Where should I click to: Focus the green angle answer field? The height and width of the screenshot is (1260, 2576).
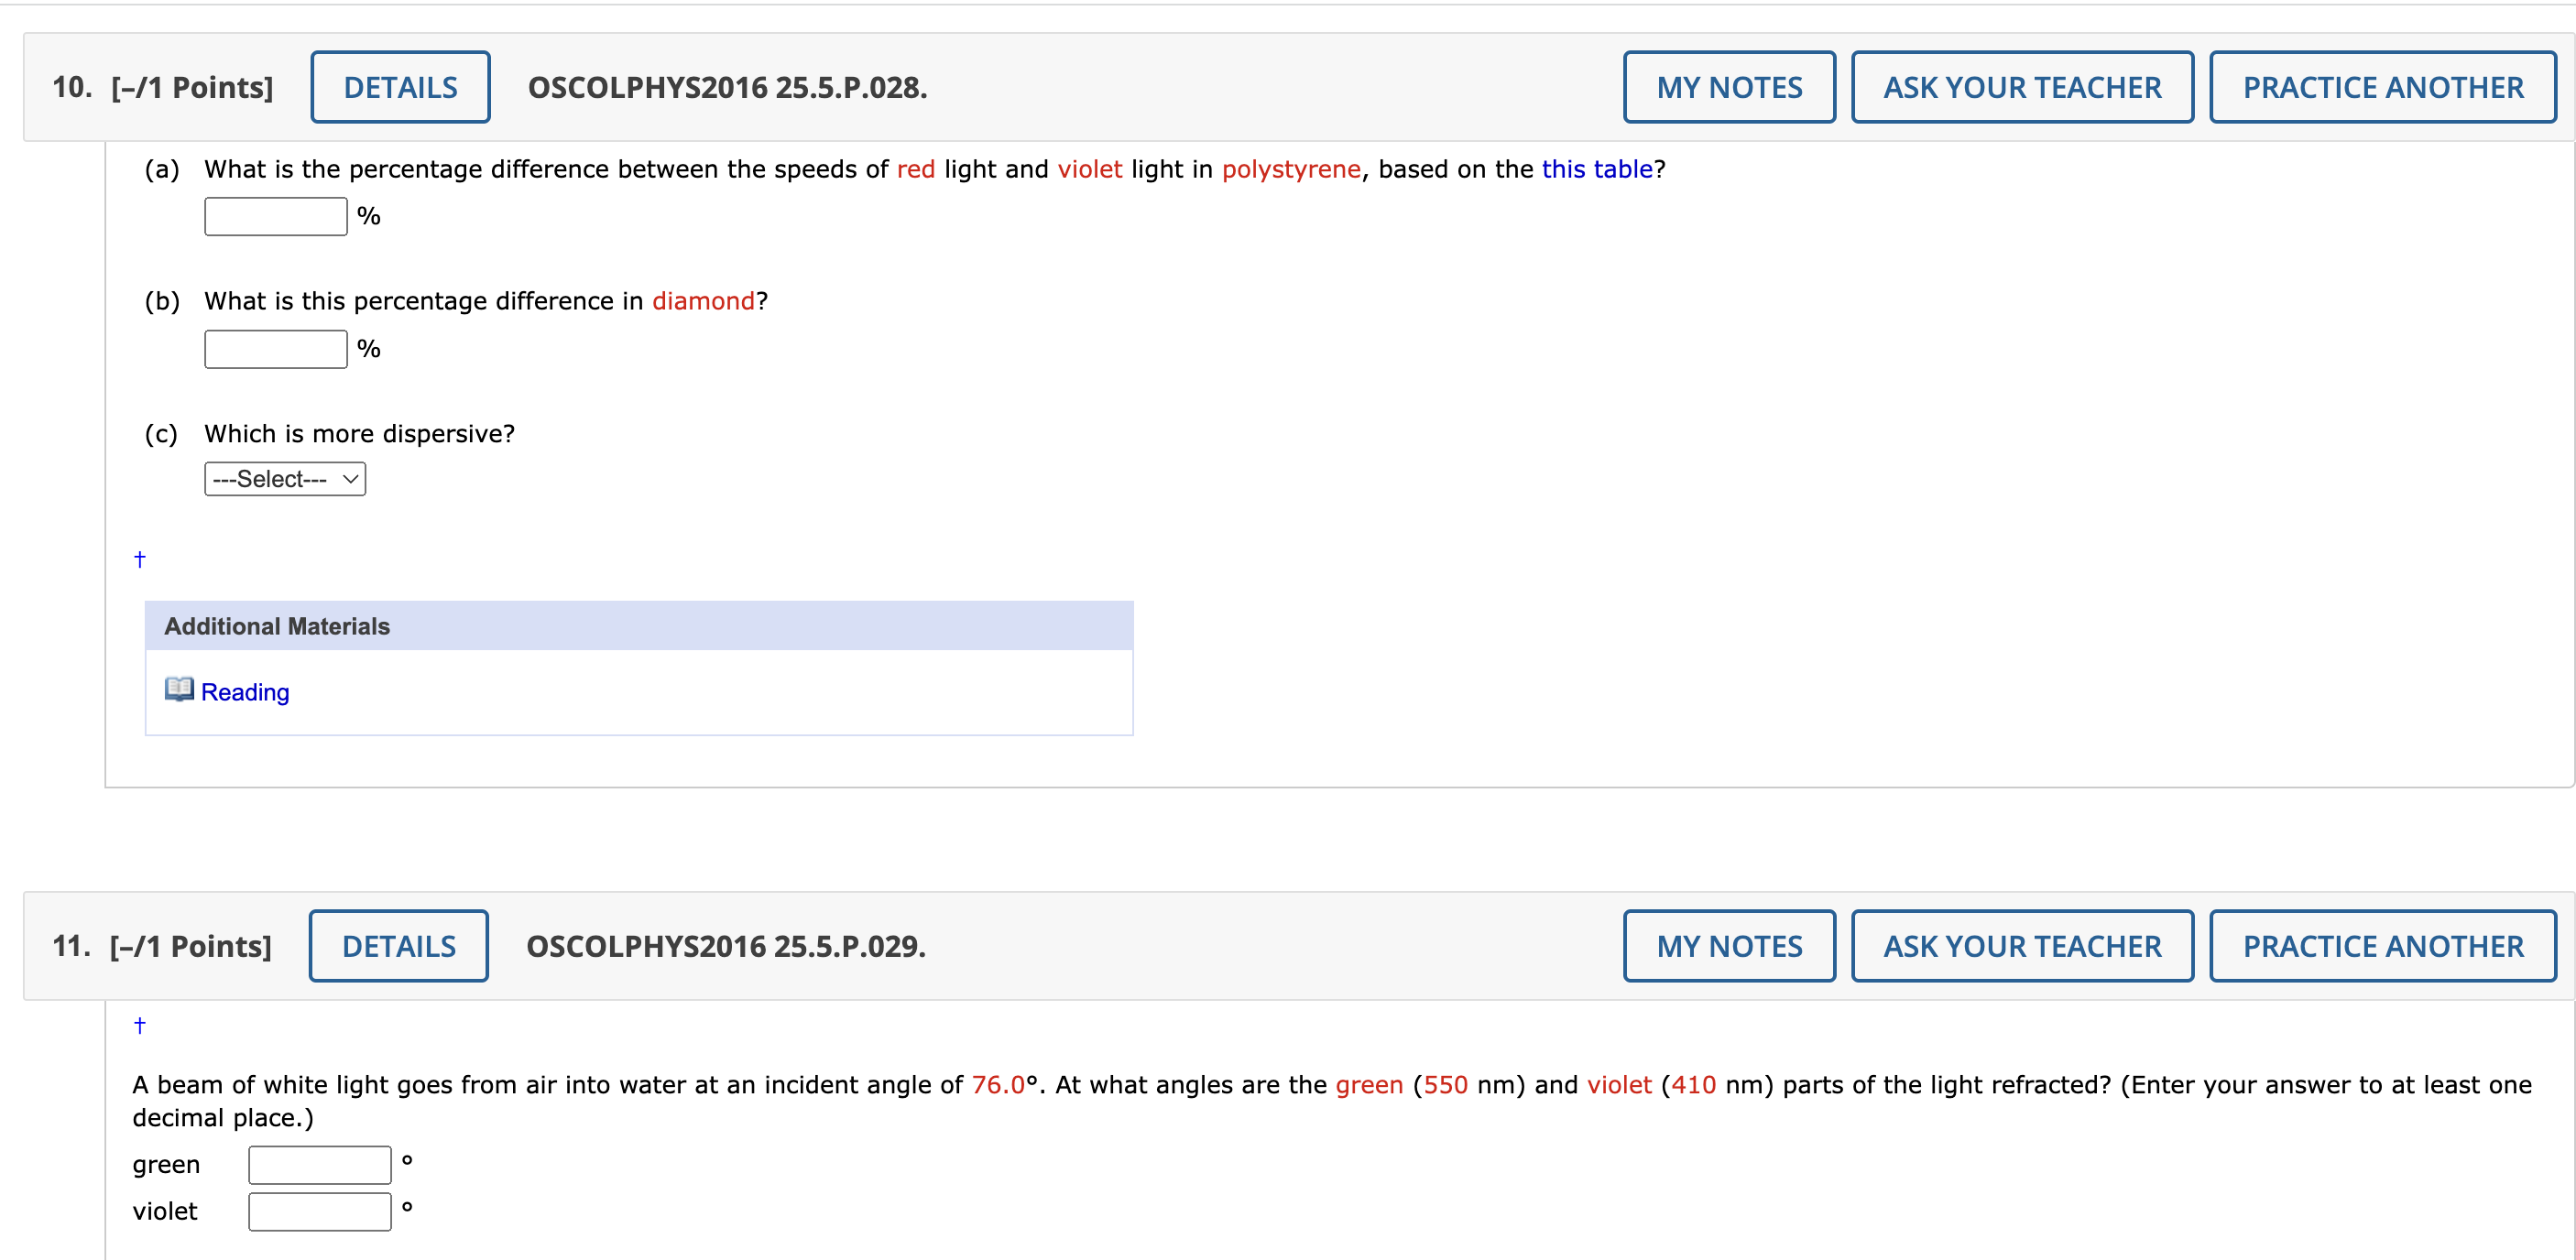point(320,1165)
